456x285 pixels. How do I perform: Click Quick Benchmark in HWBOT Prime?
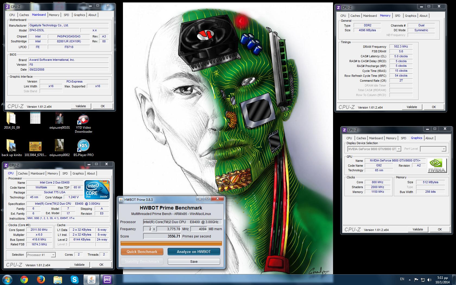142,252
